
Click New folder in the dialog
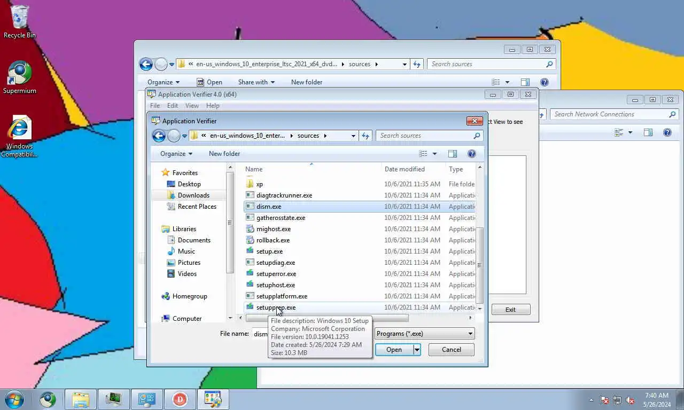pos(224,154)
